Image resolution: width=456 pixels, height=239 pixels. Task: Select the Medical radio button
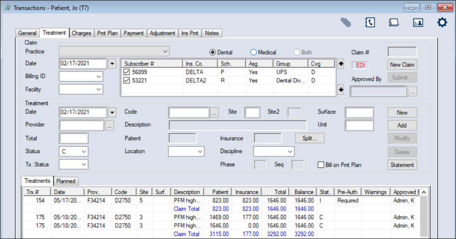[x=254, y=52]
